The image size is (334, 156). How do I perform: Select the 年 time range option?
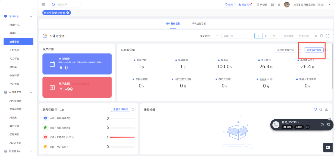tap(274, 36)
